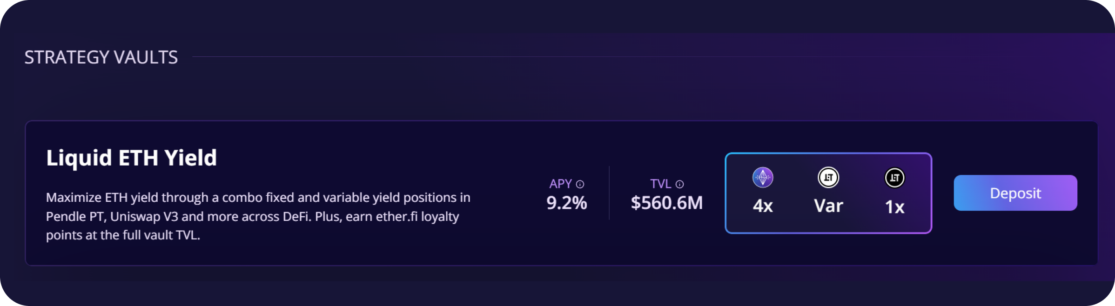Click the STRATEGY VAULTS section heading

pyautogui.click(x=101, y=57)
